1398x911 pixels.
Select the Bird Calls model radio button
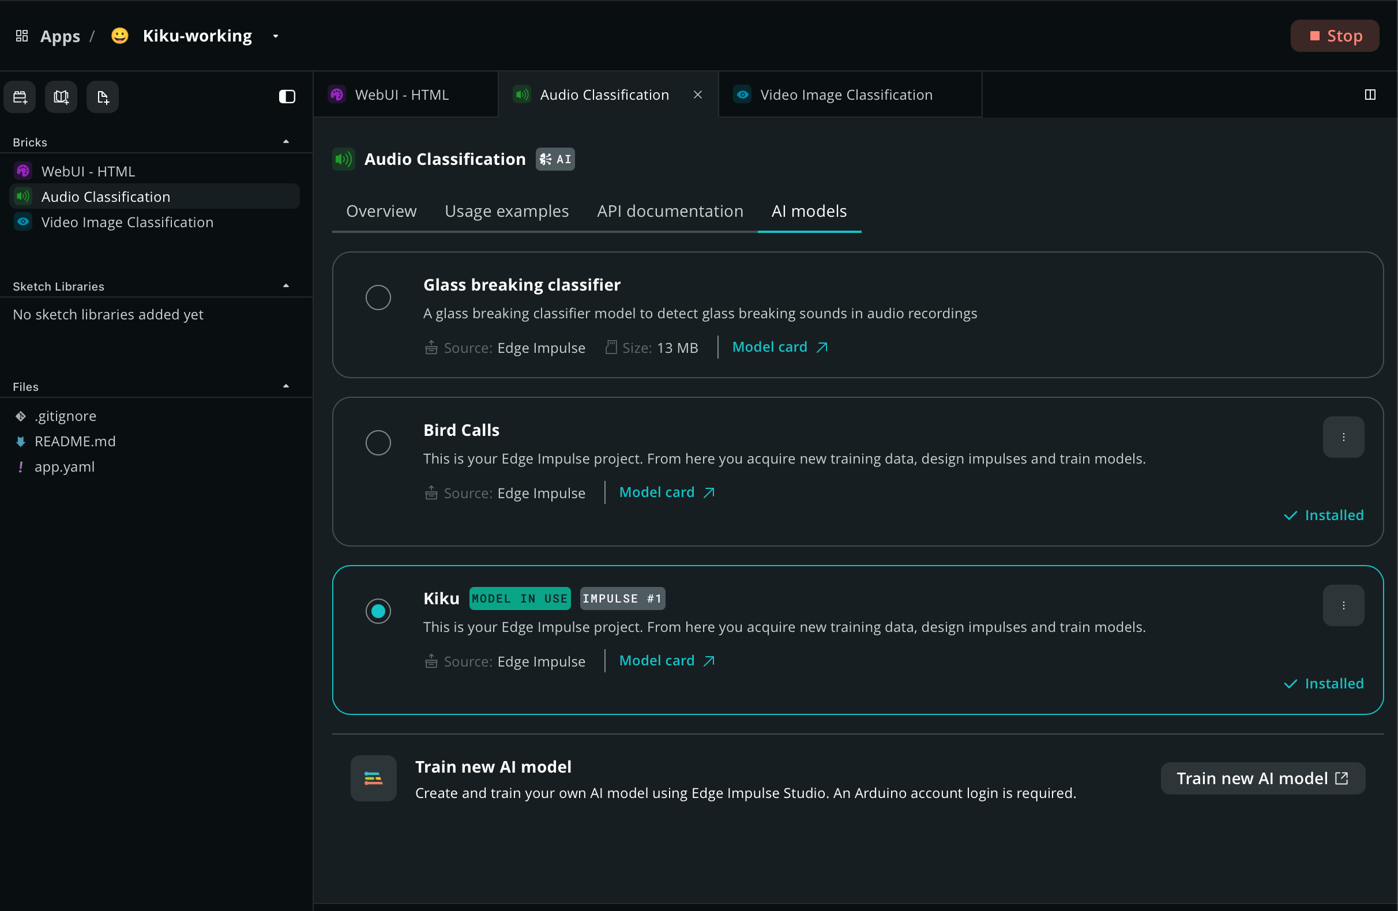coord(378,443)
